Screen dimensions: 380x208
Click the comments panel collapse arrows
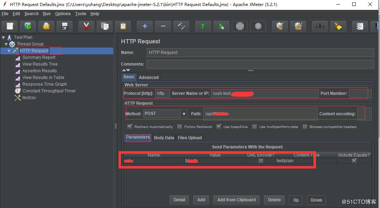(x=126, y=70)
